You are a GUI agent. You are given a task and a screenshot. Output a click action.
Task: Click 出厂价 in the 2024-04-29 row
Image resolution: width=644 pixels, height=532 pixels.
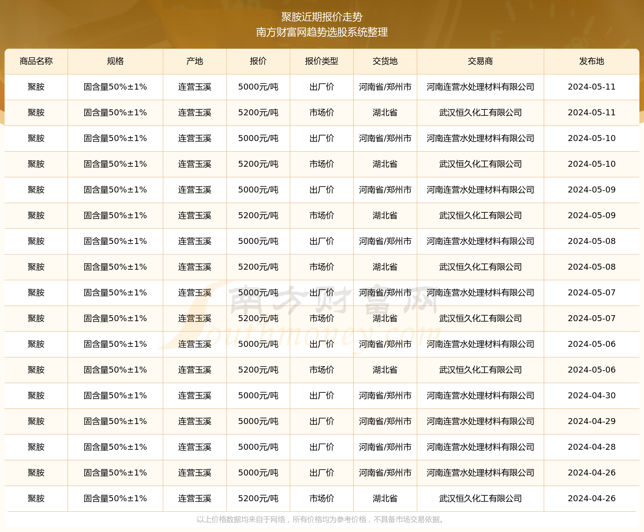[322, 421]
